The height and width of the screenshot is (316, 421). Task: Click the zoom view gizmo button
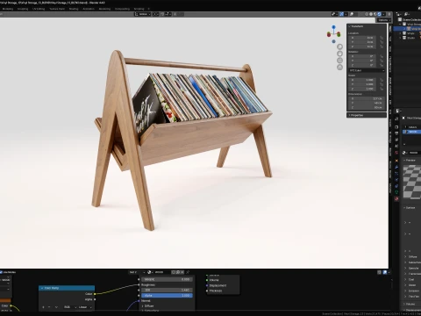tap(339, 47)
